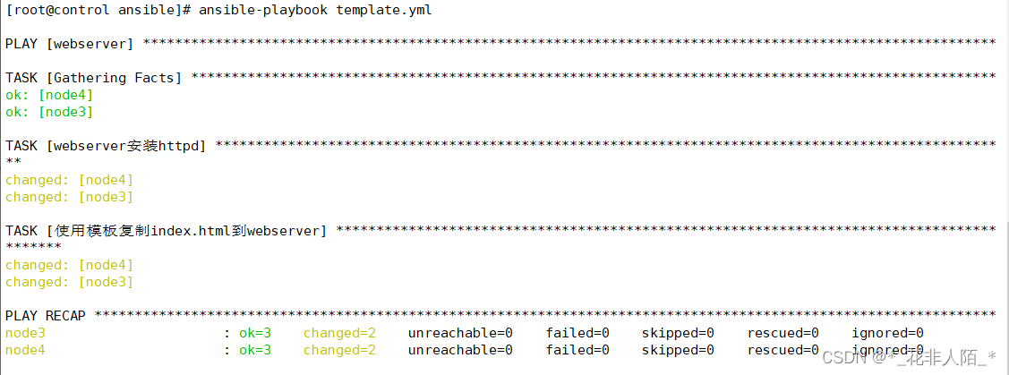The image size is (1009, 375).
Task: Click failed=0 in the node4 recap row
Action: 577,350
